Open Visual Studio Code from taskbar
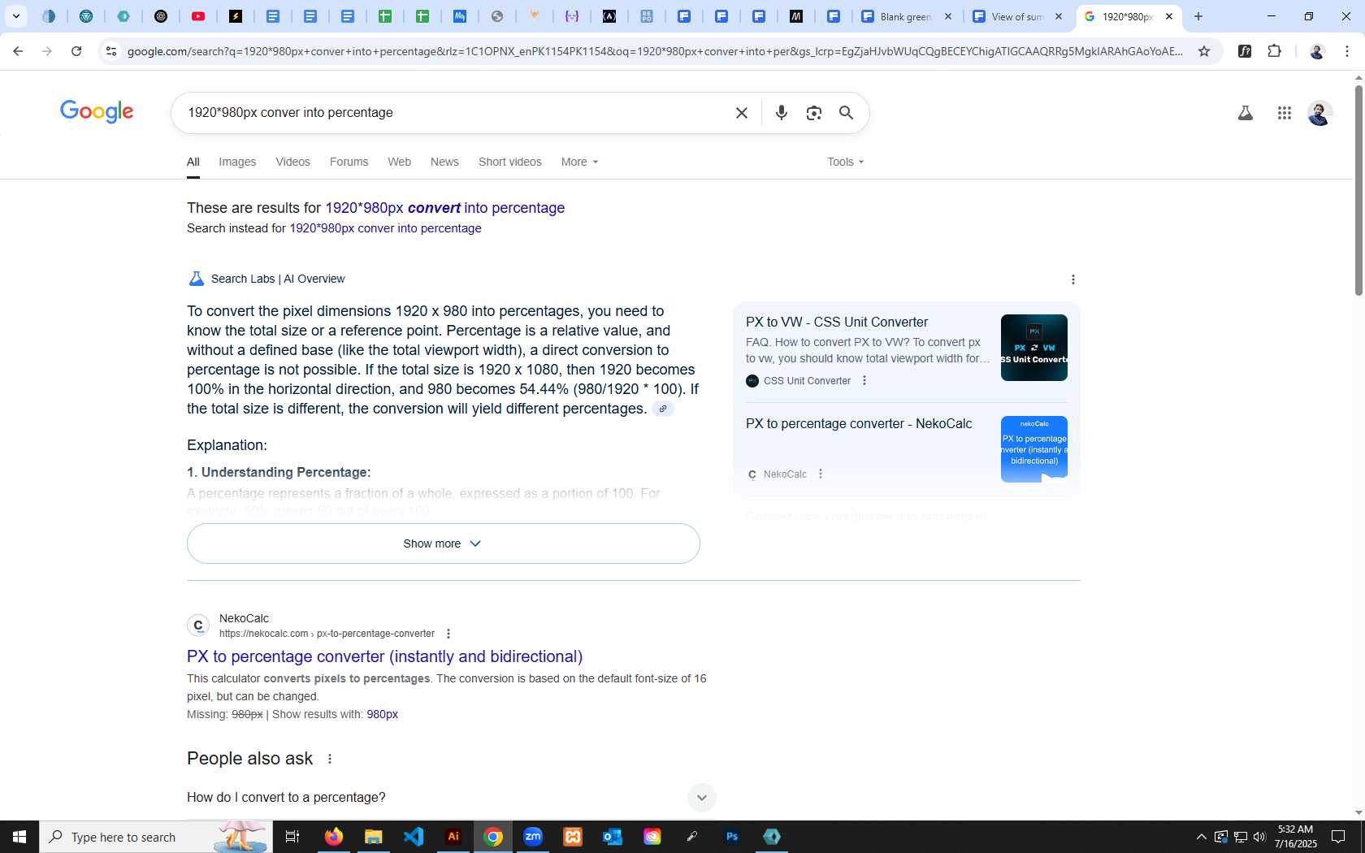Viewport: 1365px width, 853px height. pos(413,837)
